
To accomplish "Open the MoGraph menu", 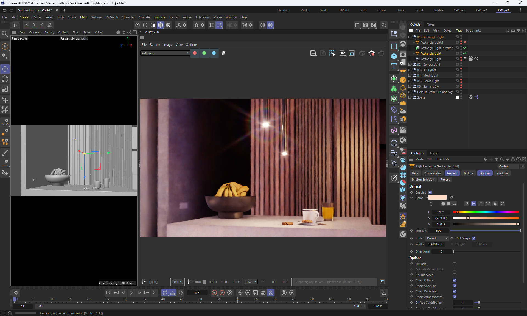I will tap(111, 17).
